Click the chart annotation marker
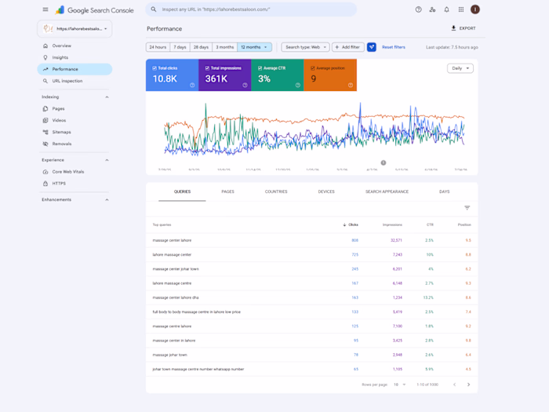549x412 pixels. coord(384,162)
